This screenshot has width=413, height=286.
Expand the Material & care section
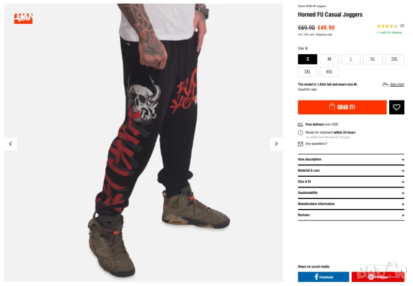(351, 171)
